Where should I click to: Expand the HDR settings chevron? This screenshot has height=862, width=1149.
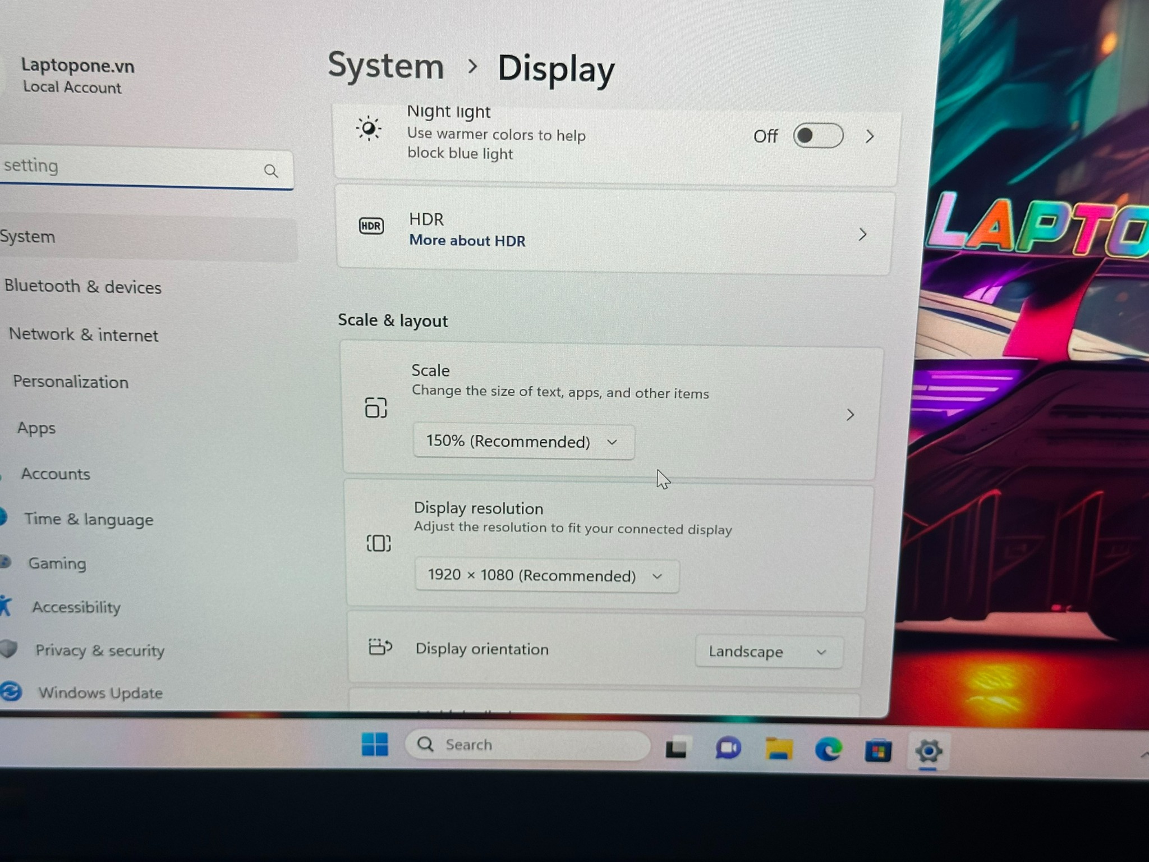pos(863,235)
